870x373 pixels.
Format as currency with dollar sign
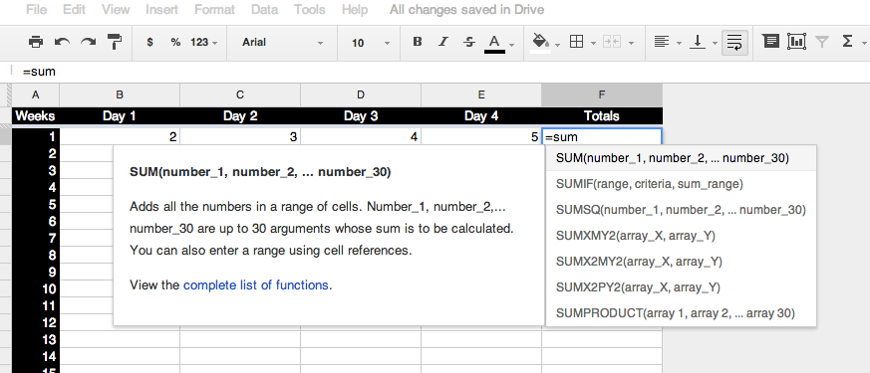point(149,42)
